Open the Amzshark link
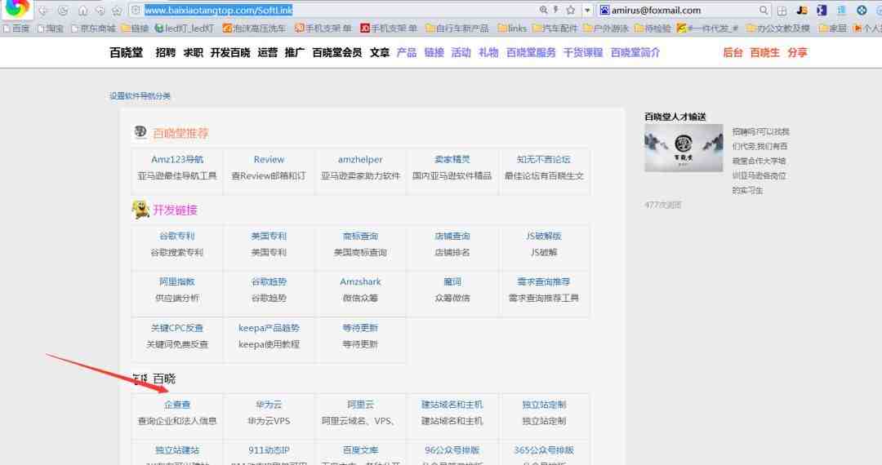Screen dimensions: 882x465 pos(361,281)
